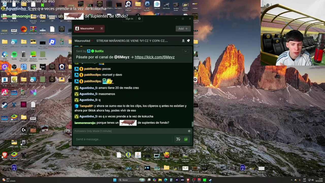
Task: Click the stream title text in header
Action: pyautogui.click(x=132, y=41)
